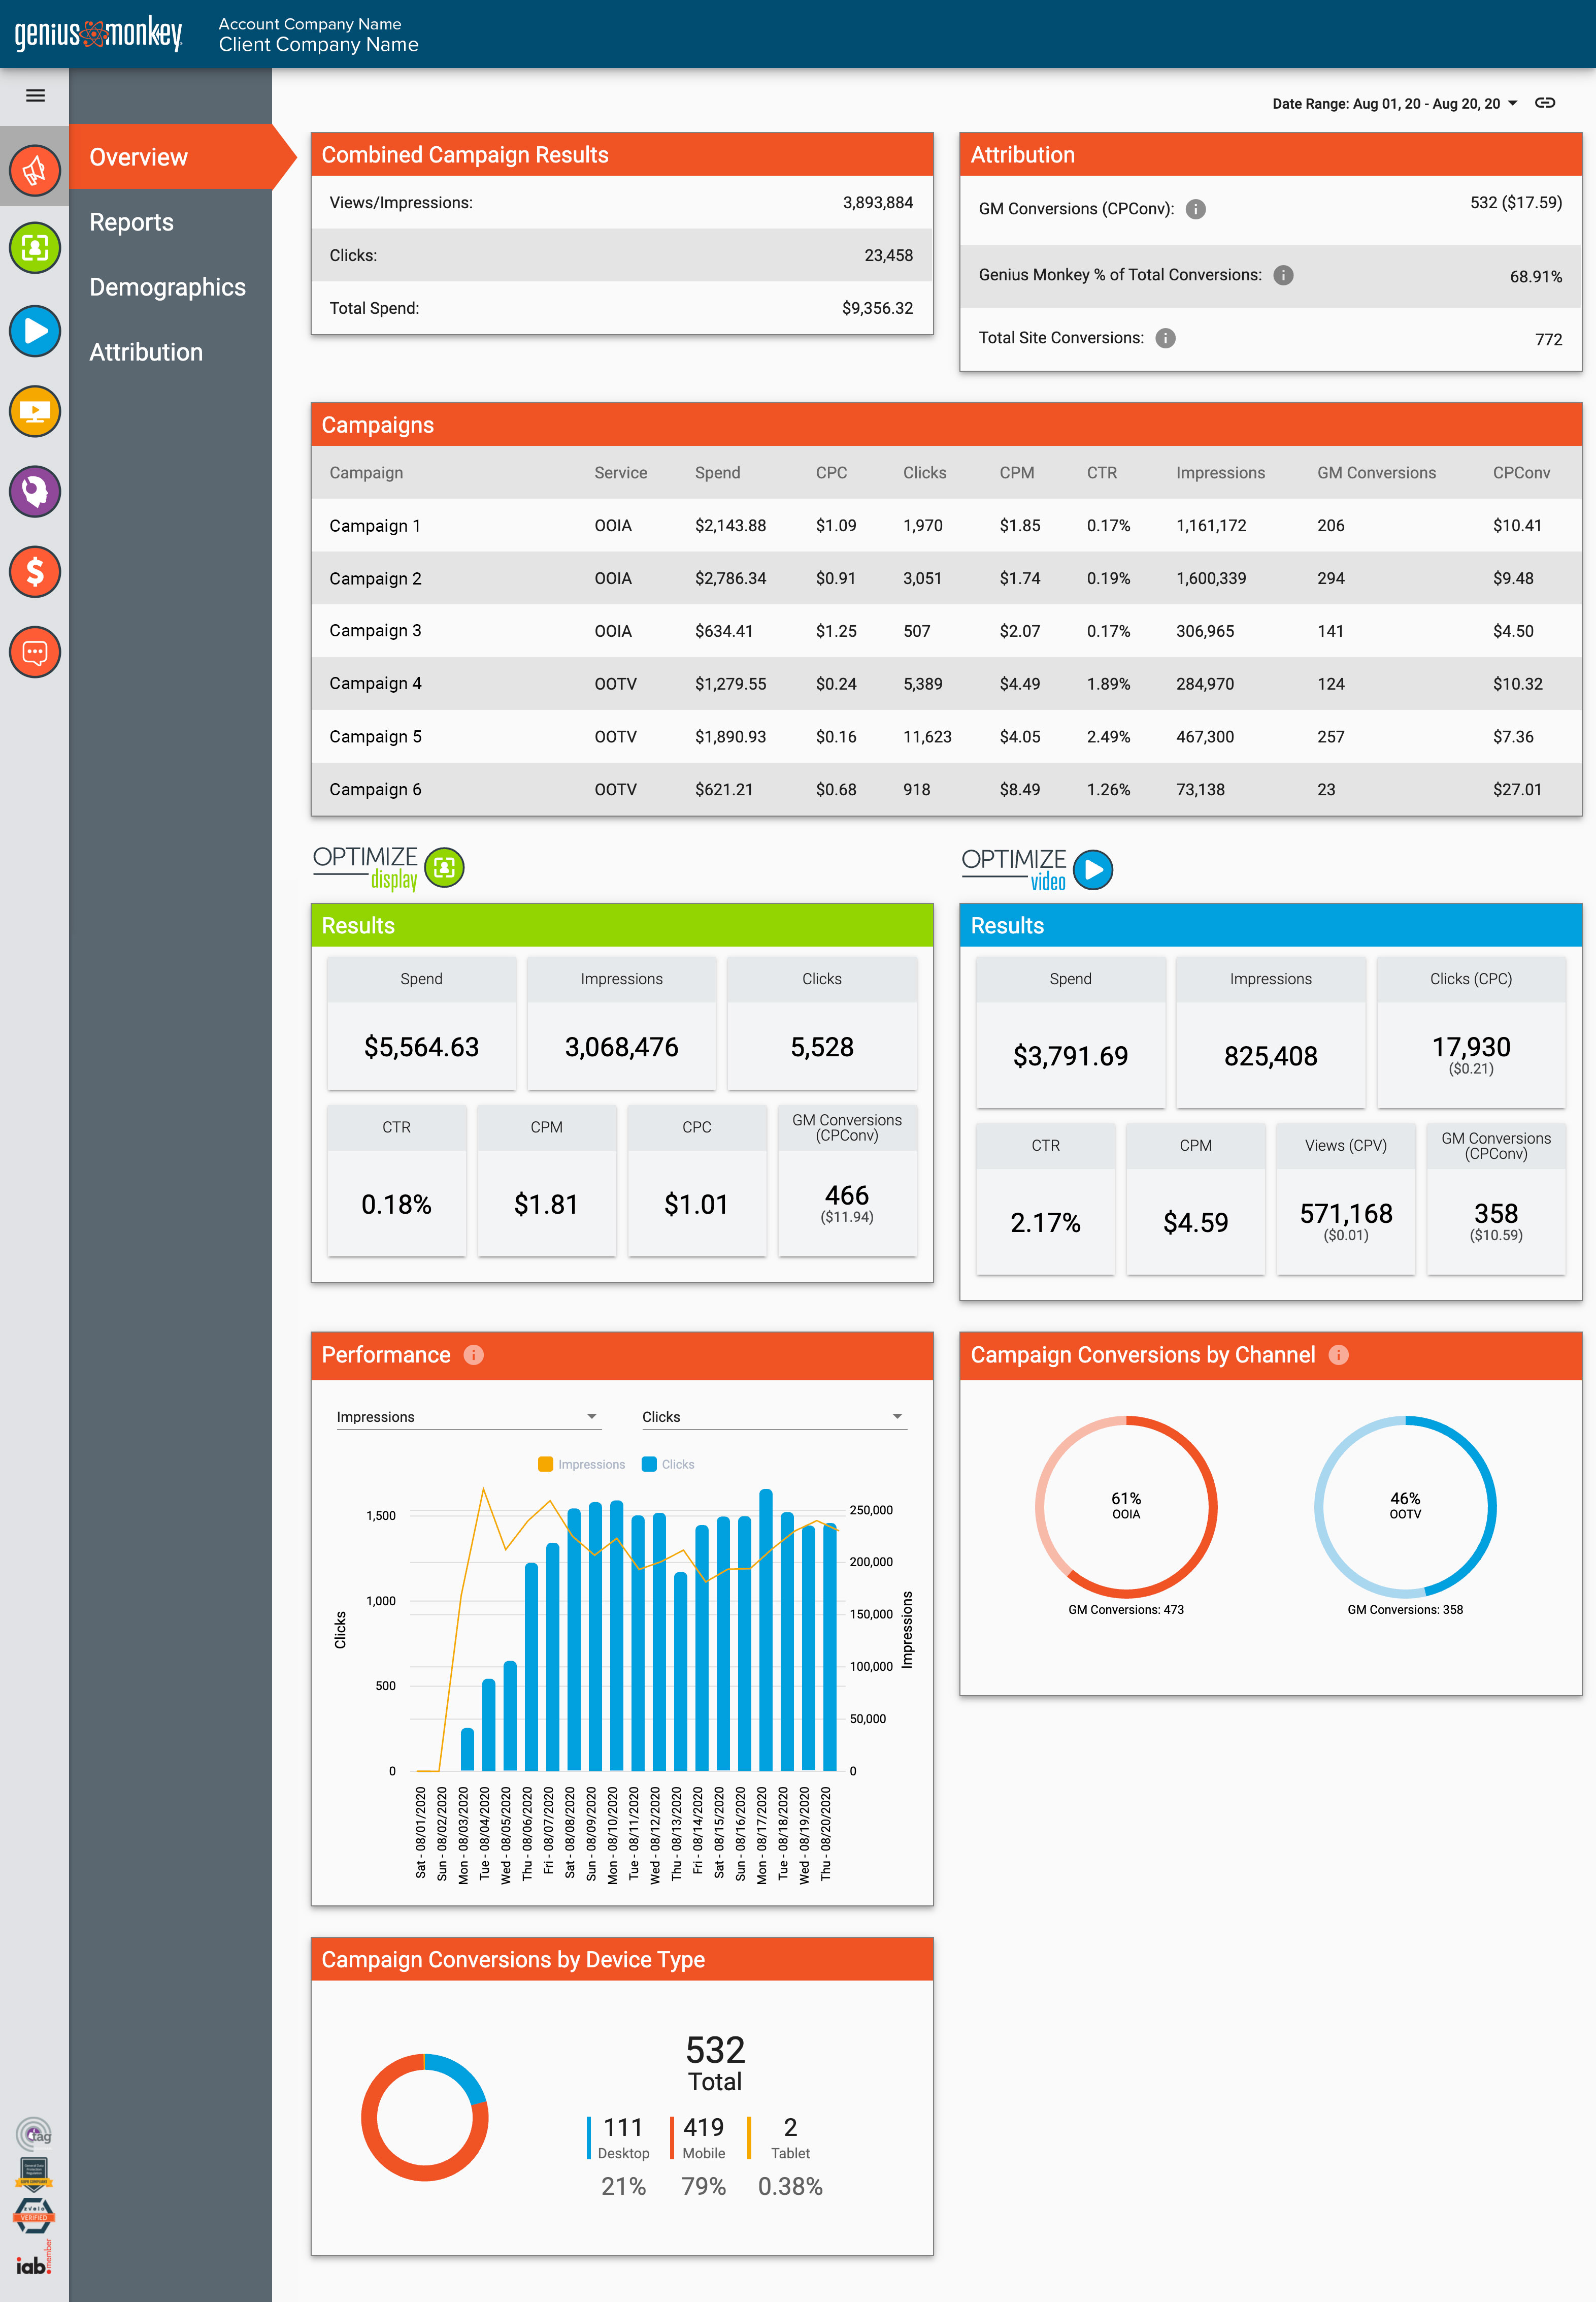This screenshot has height=2302, width=1596.
Task: Sort the table by the Clicks column header
Action: (924, 473)
